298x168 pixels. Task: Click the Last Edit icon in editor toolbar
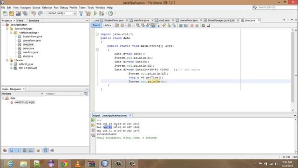tap(117, 25)
